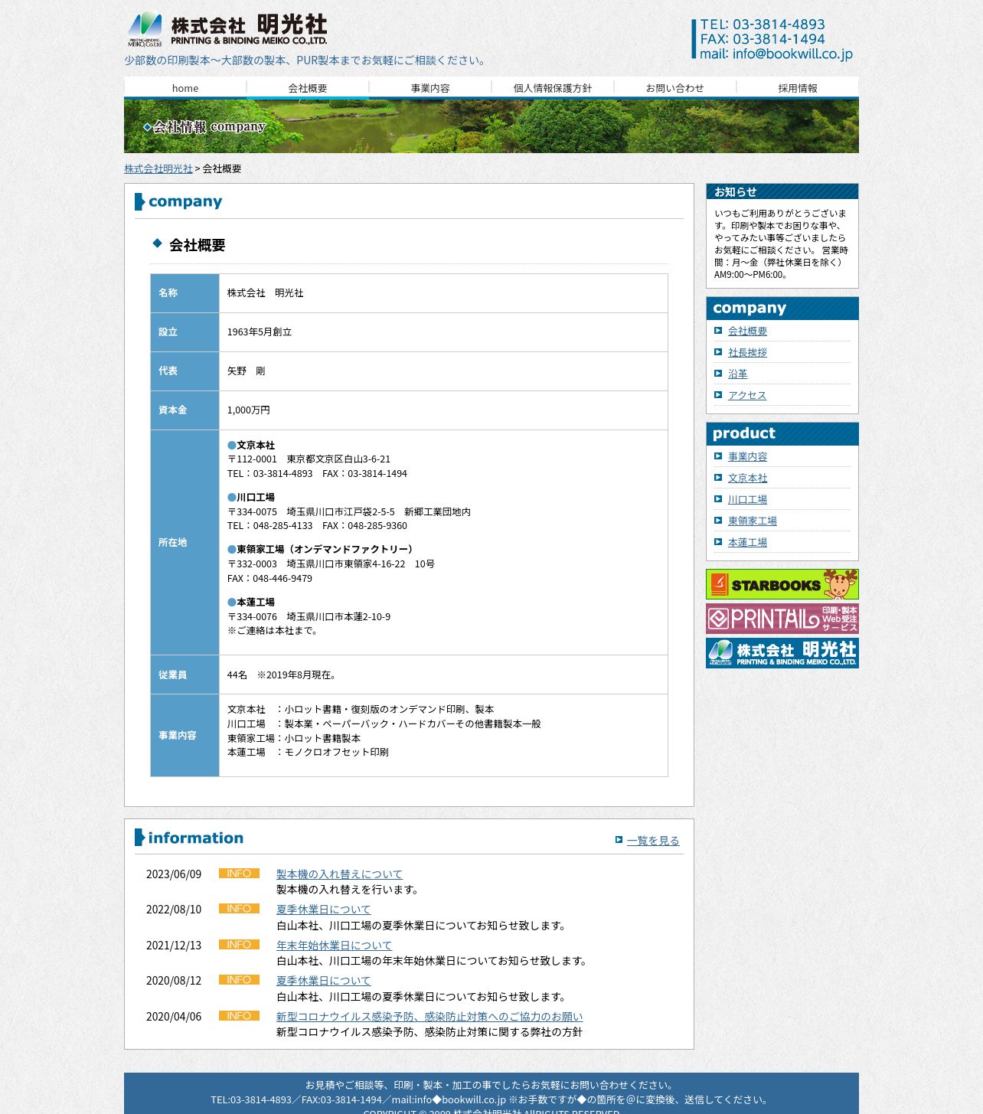Click the 会社情報 company banner image
This screenshot has width=983, height=1114.
tap(491, 126)
